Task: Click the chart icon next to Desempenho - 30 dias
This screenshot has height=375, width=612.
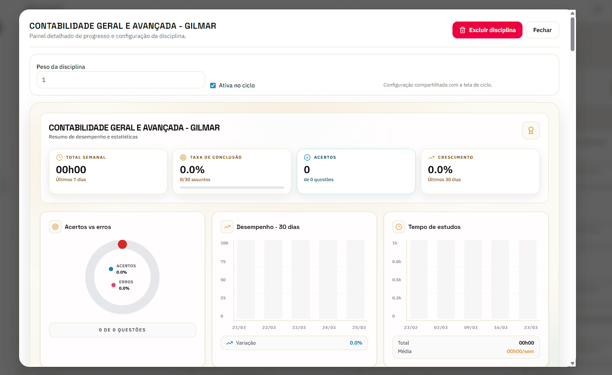Action: (x=227, y=227)
